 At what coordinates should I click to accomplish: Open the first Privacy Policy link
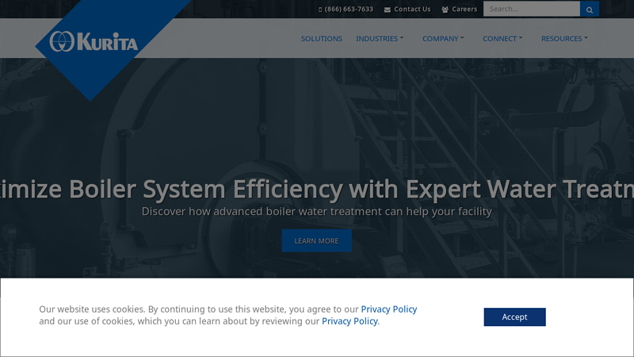389,309
